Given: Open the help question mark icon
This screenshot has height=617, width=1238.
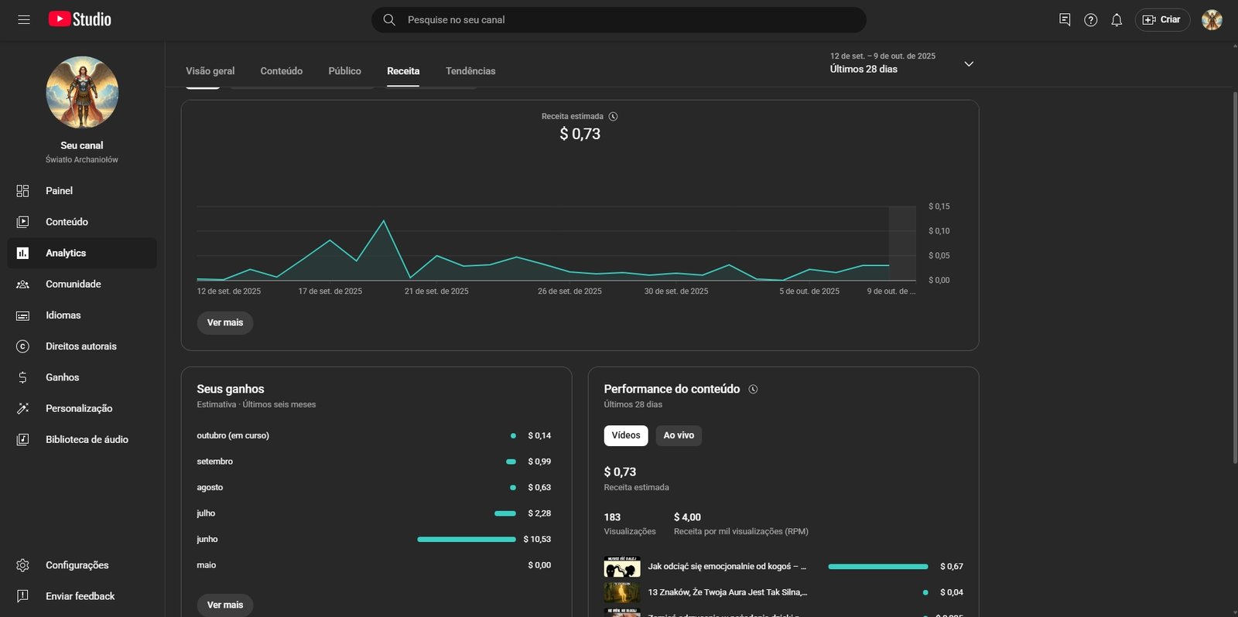Looking at the screenshot, I should 1090,20.
